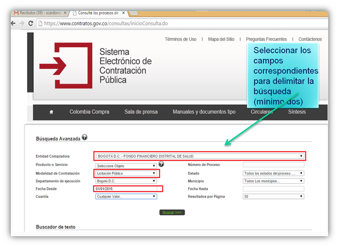Click the browser forward arrow
Image resolution: width=339 pixels, height=247 pixels.
click(22, 24)
